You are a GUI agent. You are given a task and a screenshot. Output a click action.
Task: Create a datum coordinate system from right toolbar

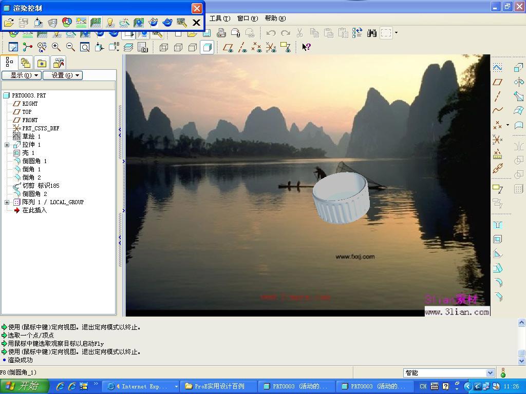497,139
